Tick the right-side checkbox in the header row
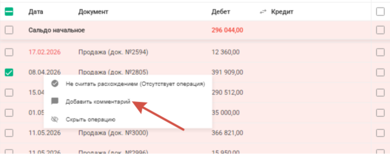This screenshot has height=154, width=390. (x=380, y=12)
